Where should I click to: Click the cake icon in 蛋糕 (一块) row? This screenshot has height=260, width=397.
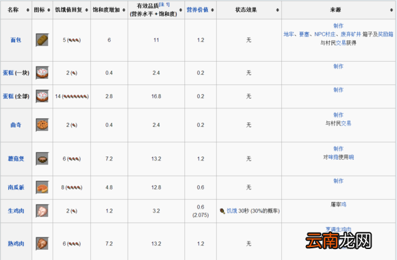pos(42,73)
